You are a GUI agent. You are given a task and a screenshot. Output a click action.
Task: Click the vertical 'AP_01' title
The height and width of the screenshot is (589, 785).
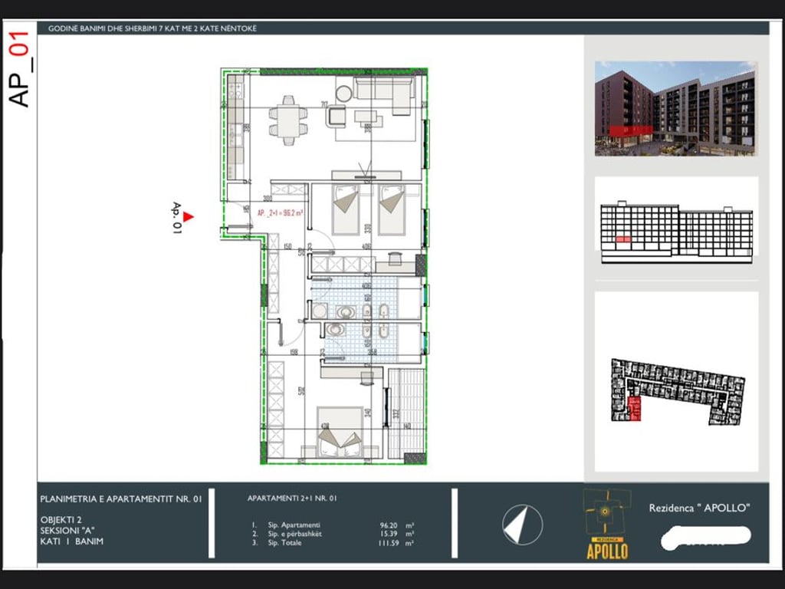20,69
